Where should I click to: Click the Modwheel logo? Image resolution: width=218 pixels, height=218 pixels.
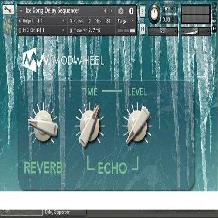[63, 60]
